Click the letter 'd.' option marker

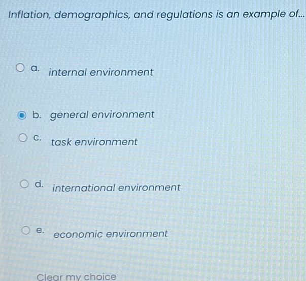click(39, 183)
